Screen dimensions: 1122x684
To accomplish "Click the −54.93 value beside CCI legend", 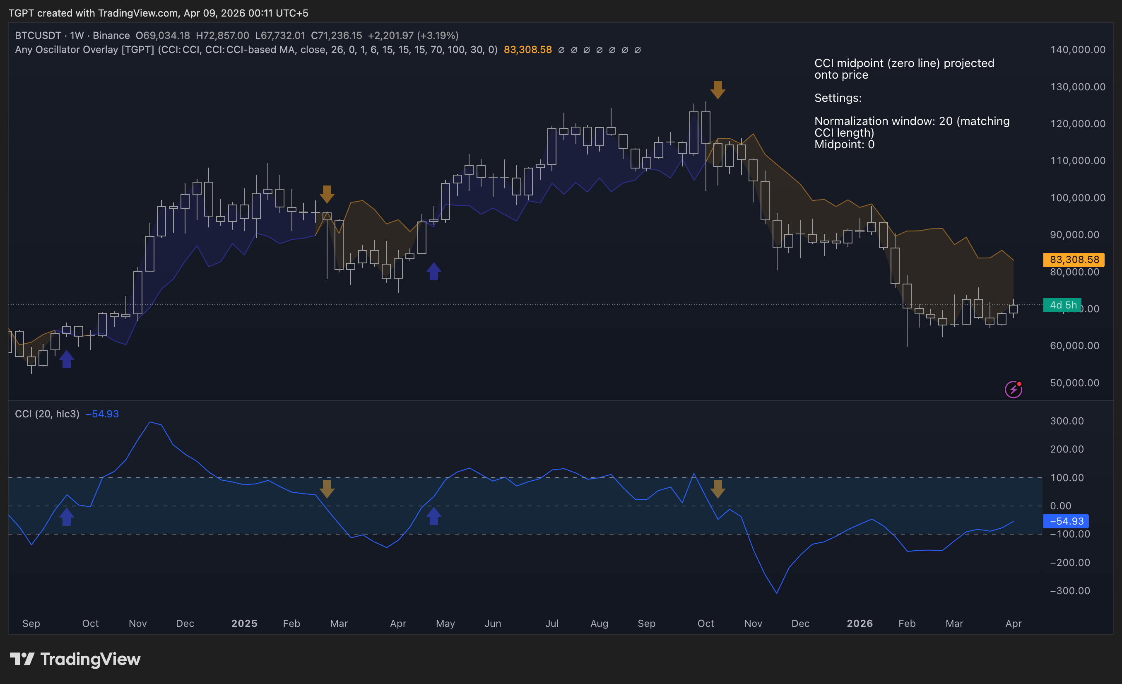I will pyautogui.click(x=102, y=414).
